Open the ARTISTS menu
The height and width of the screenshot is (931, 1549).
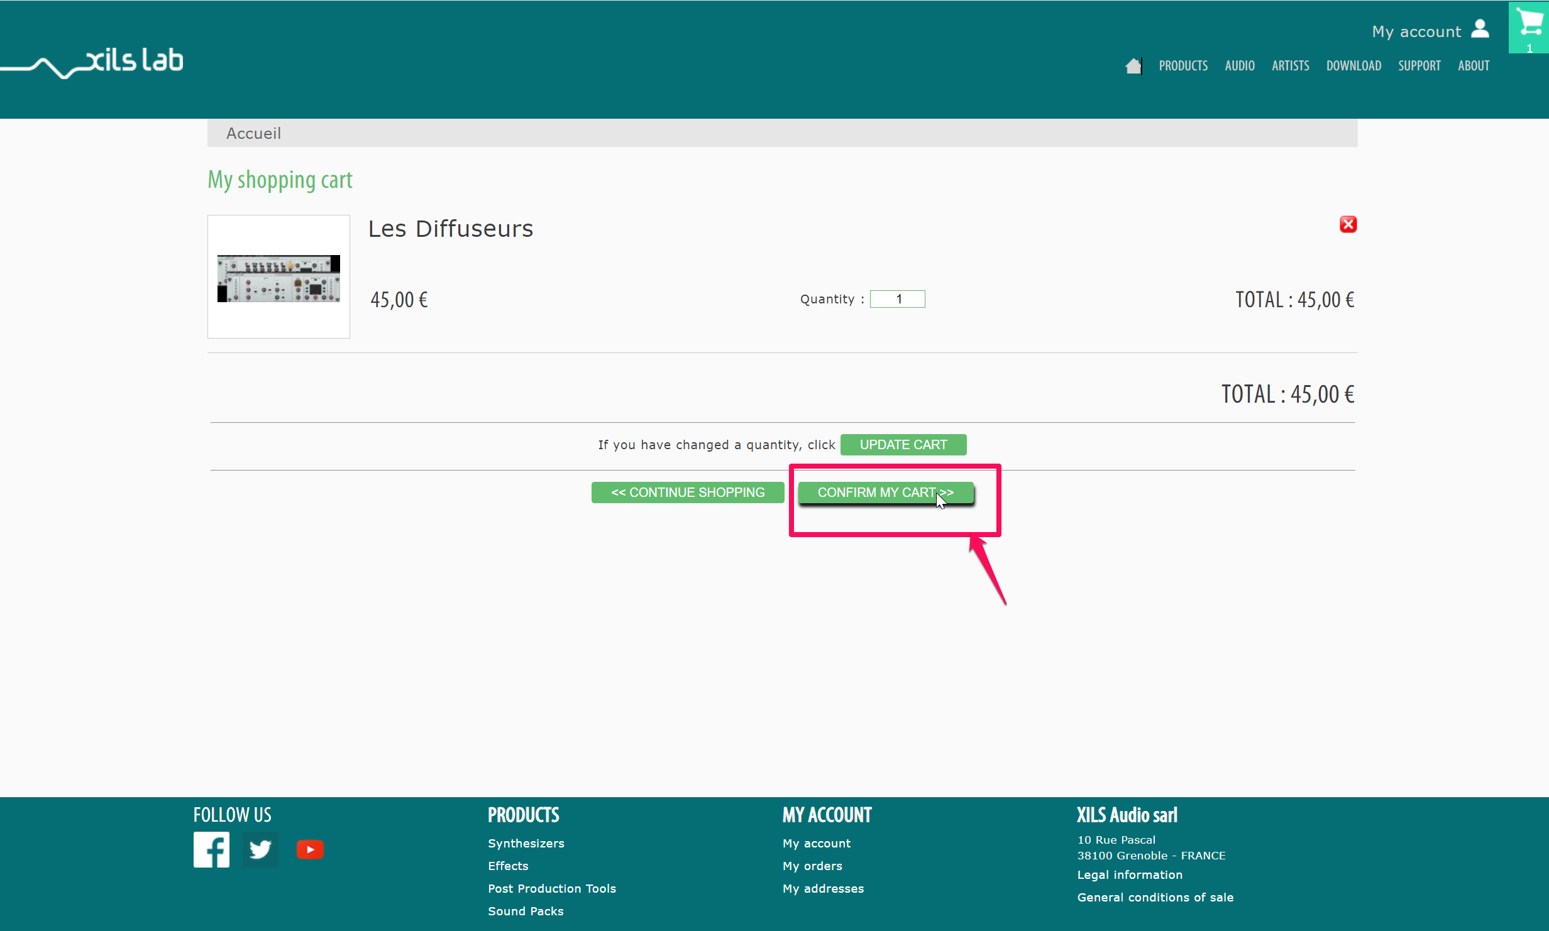1291,66
